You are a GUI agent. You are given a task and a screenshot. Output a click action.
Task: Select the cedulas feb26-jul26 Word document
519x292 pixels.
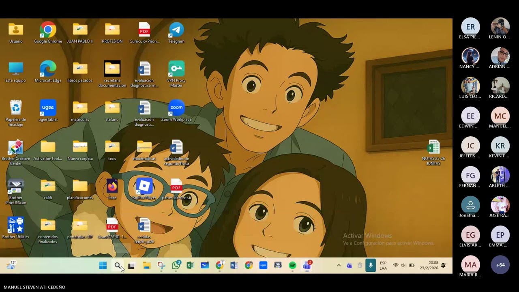(x=144, y=231)
